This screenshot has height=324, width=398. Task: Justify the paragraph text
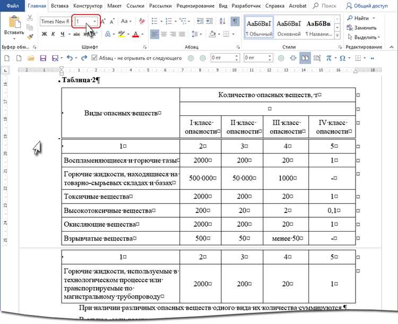(182, 34)
